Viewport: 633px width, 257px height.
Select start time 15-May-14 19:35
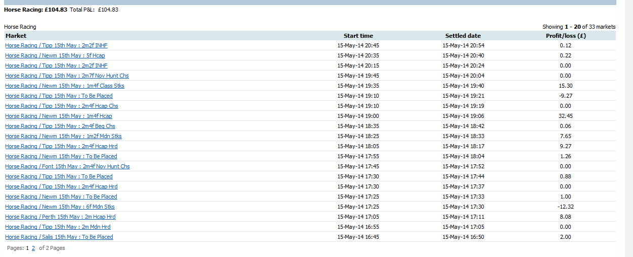pyautogui.click(x=358, y=86)
